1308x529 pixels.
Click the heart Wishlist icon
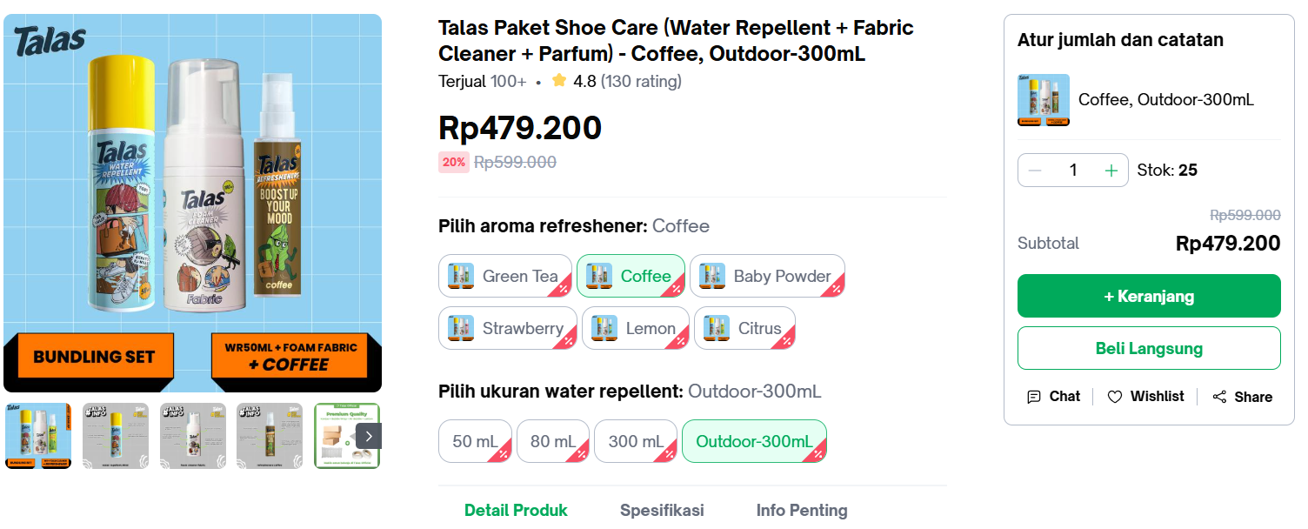pyautogui.click(x=1116, y=396)
